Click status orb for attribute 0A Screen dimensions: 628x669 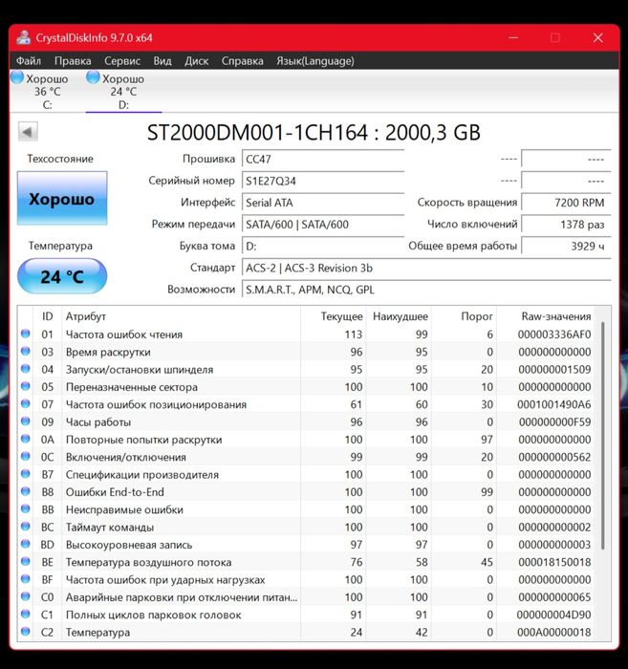coord(25,438)
